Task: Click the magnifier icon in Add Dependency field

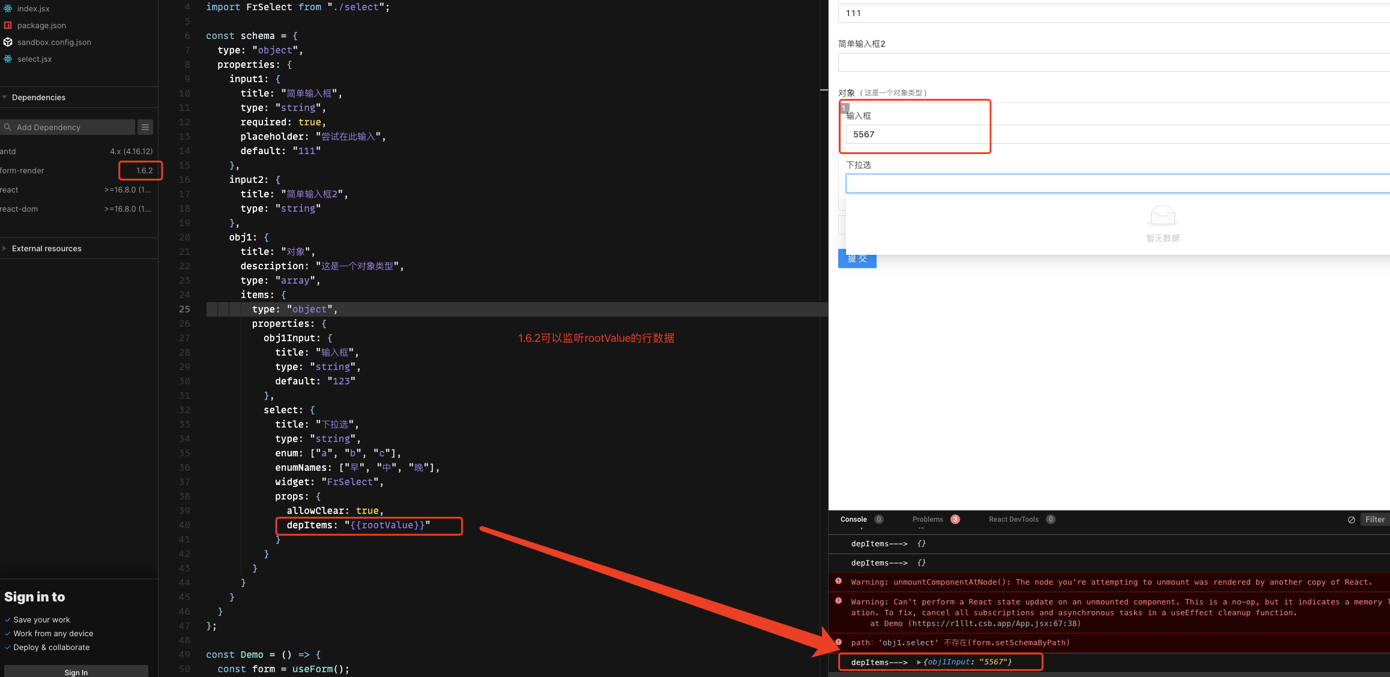Action: (x=8, y=127)
